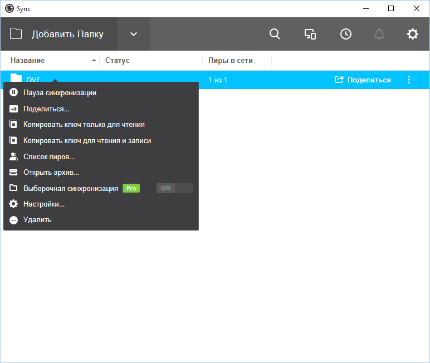This screenshot has width=430, height=363.
Task: Select Копировать ключ для чтения и записи
Action: 87,141
